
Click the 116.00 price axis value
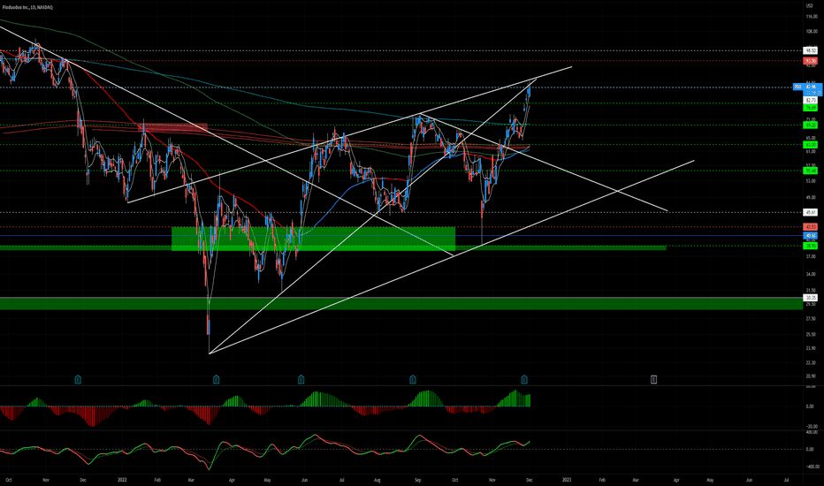811,17
